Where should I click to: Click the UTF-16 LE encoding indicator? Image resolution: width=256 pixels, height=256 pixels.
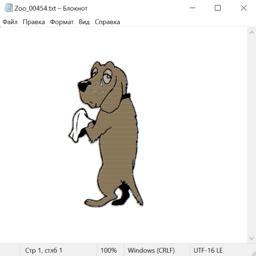click(x=208, y=250)
